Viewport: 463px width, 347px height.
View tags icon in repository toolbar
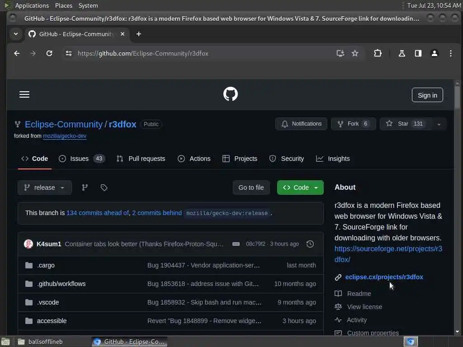[104, 188]
